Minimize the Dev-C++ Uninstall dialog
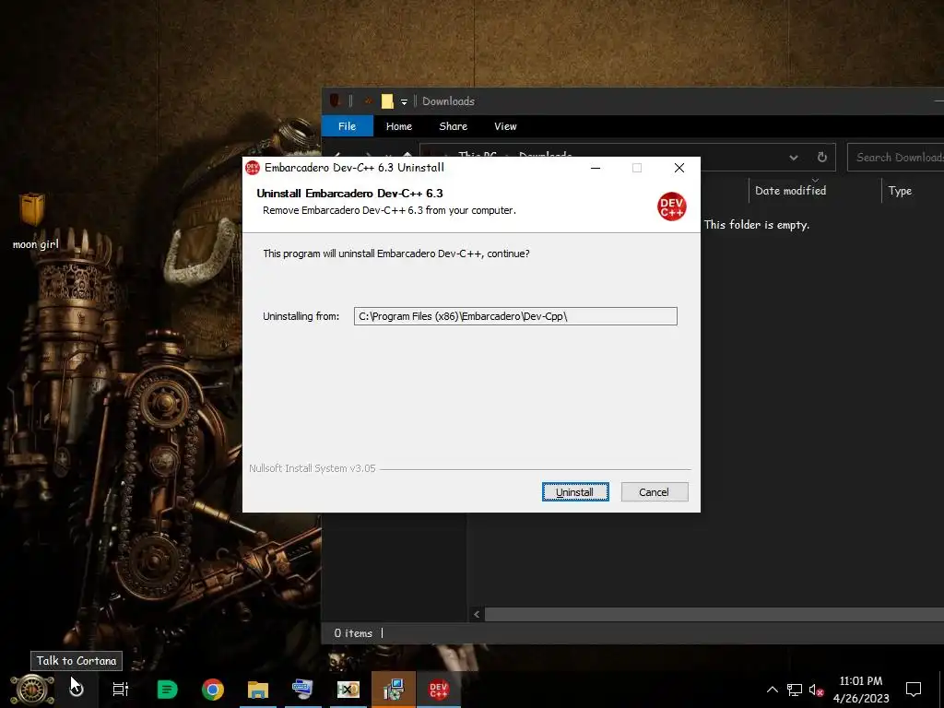944x708 pixels. tap(596, 168)
